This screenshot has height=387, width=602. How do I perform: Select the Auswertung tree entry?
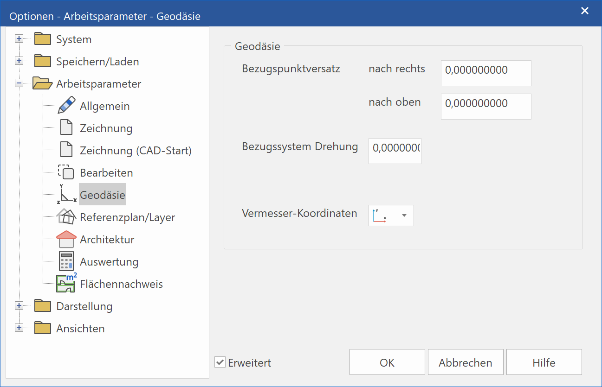109,262
